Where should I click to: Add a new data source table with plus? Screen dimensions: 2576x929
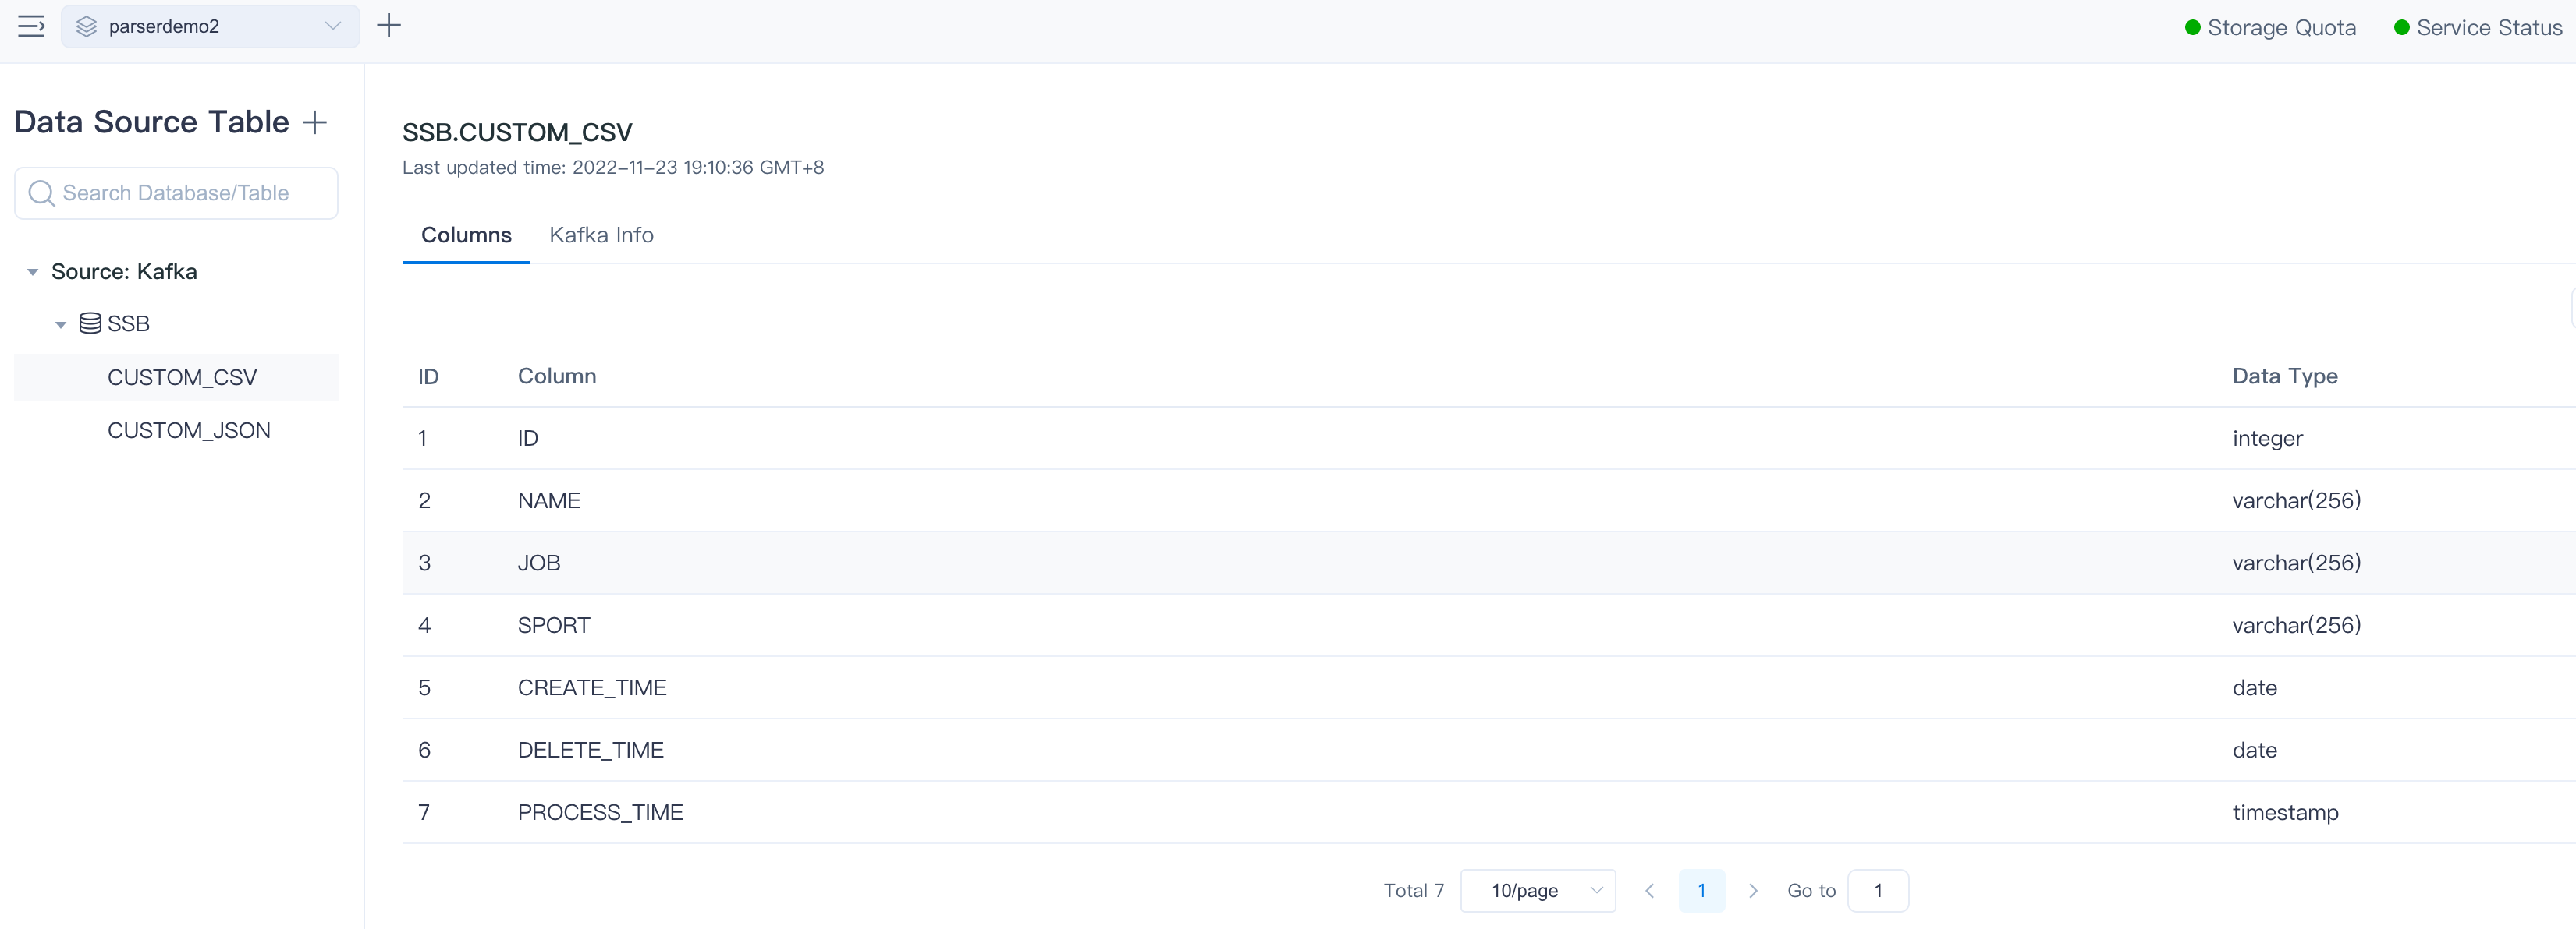[x=315, y=122]
